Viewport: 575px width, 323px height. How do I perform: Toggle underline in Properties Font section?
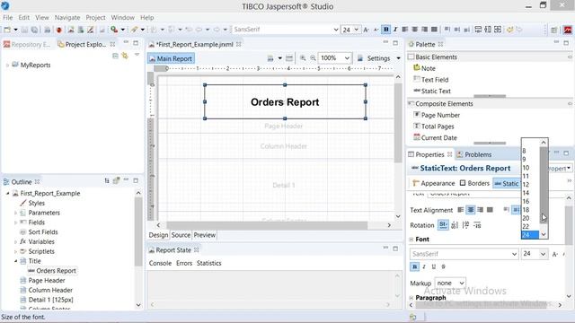point(434,266)
